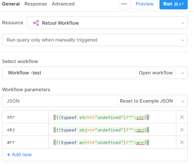Viewport: 194px width, 166px height.
Task: Click the Resource label
Action: pyautogui.click(x=13, y=23)
